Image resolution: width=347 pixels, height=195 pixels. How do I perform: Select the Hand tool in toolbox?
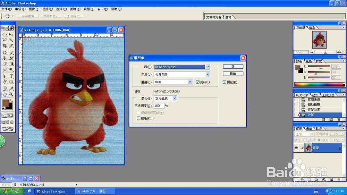point(5,94)
